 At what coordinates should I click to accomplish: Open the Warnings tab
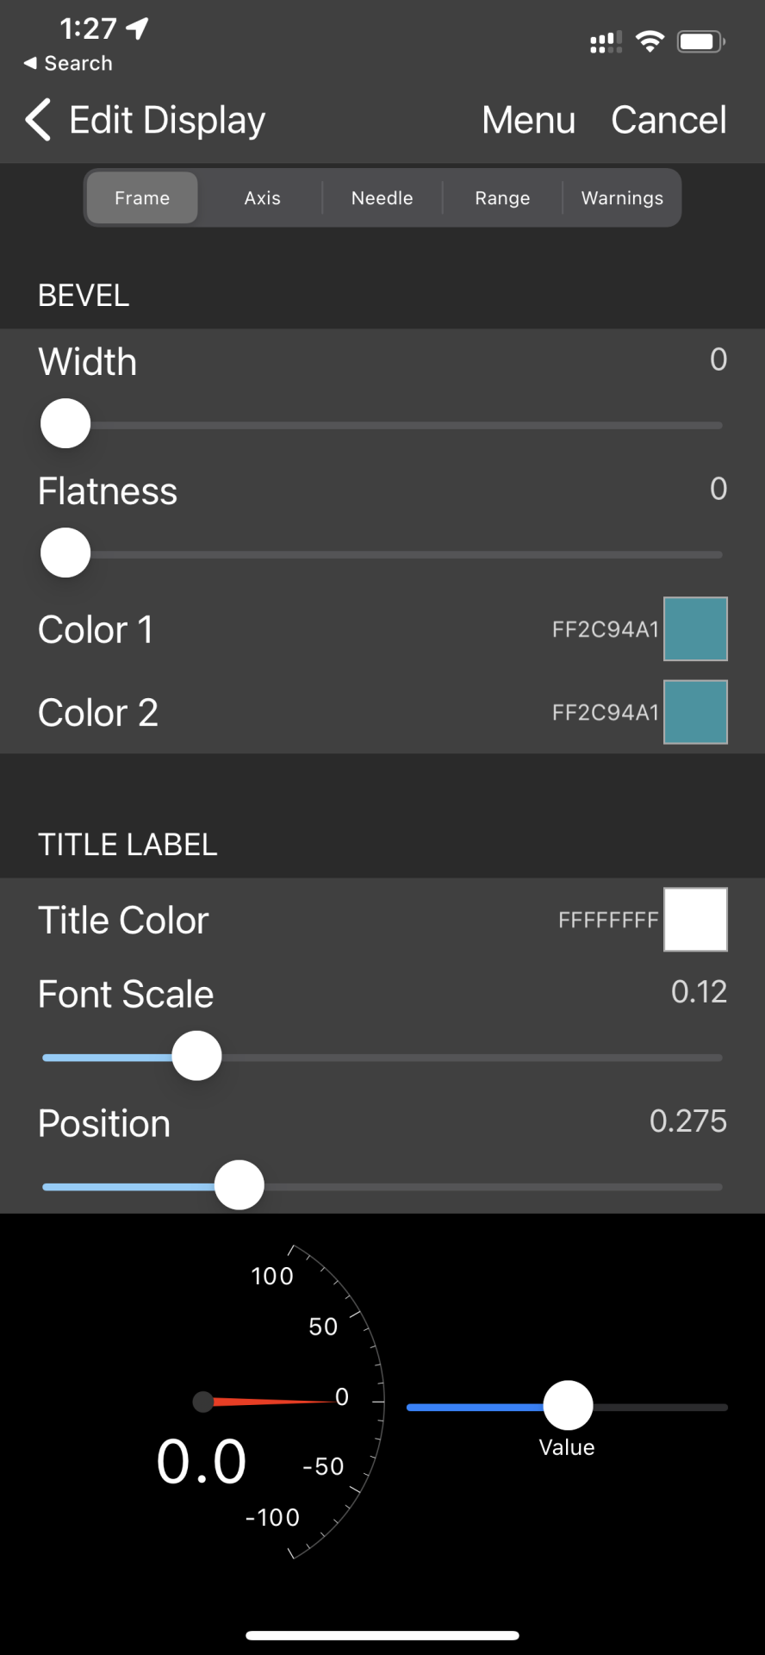coord(622,198)
